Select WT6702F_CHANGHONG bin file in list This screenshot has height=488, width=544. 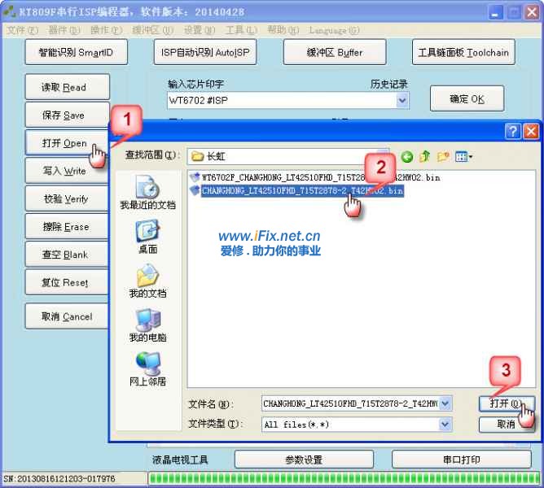click(318, 176)
